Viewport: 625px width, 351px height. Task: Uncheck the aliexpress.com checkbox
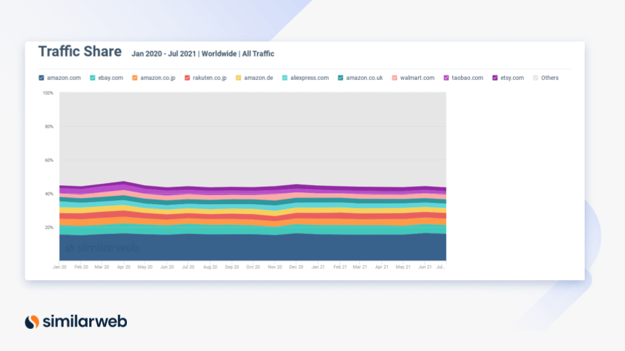[285, 78]
